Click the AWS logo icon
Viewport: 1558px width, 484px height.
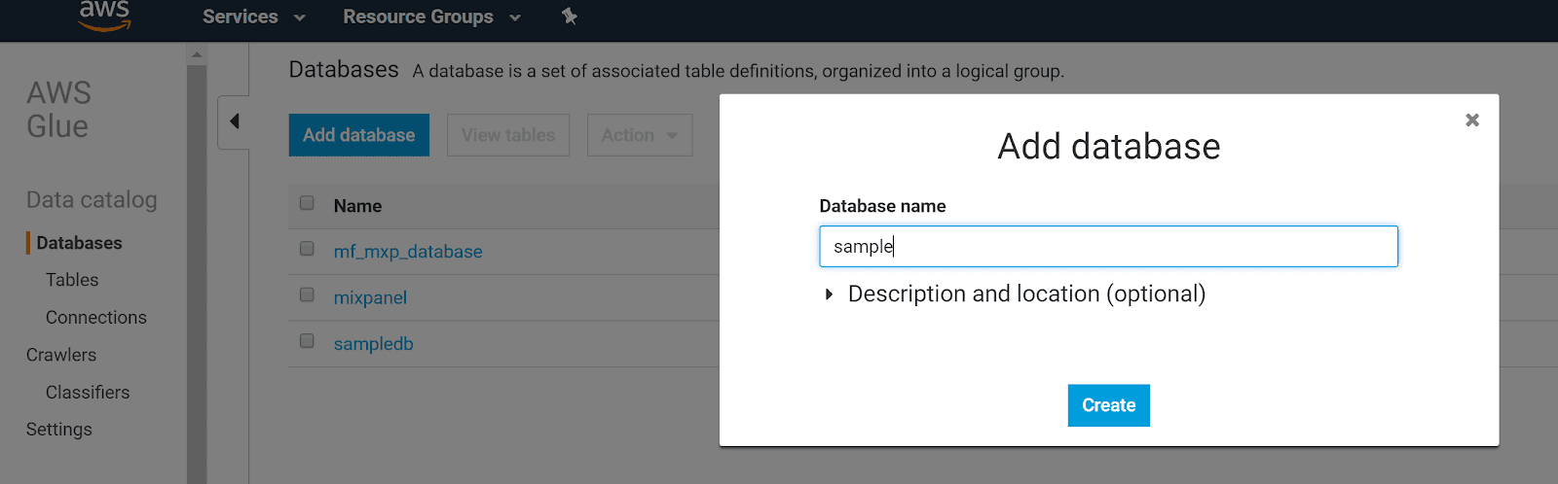104,16
